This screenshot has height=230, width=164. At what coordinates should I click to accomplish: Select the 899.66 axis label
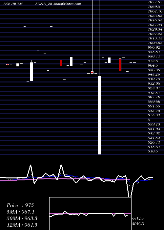click(154, 102)
